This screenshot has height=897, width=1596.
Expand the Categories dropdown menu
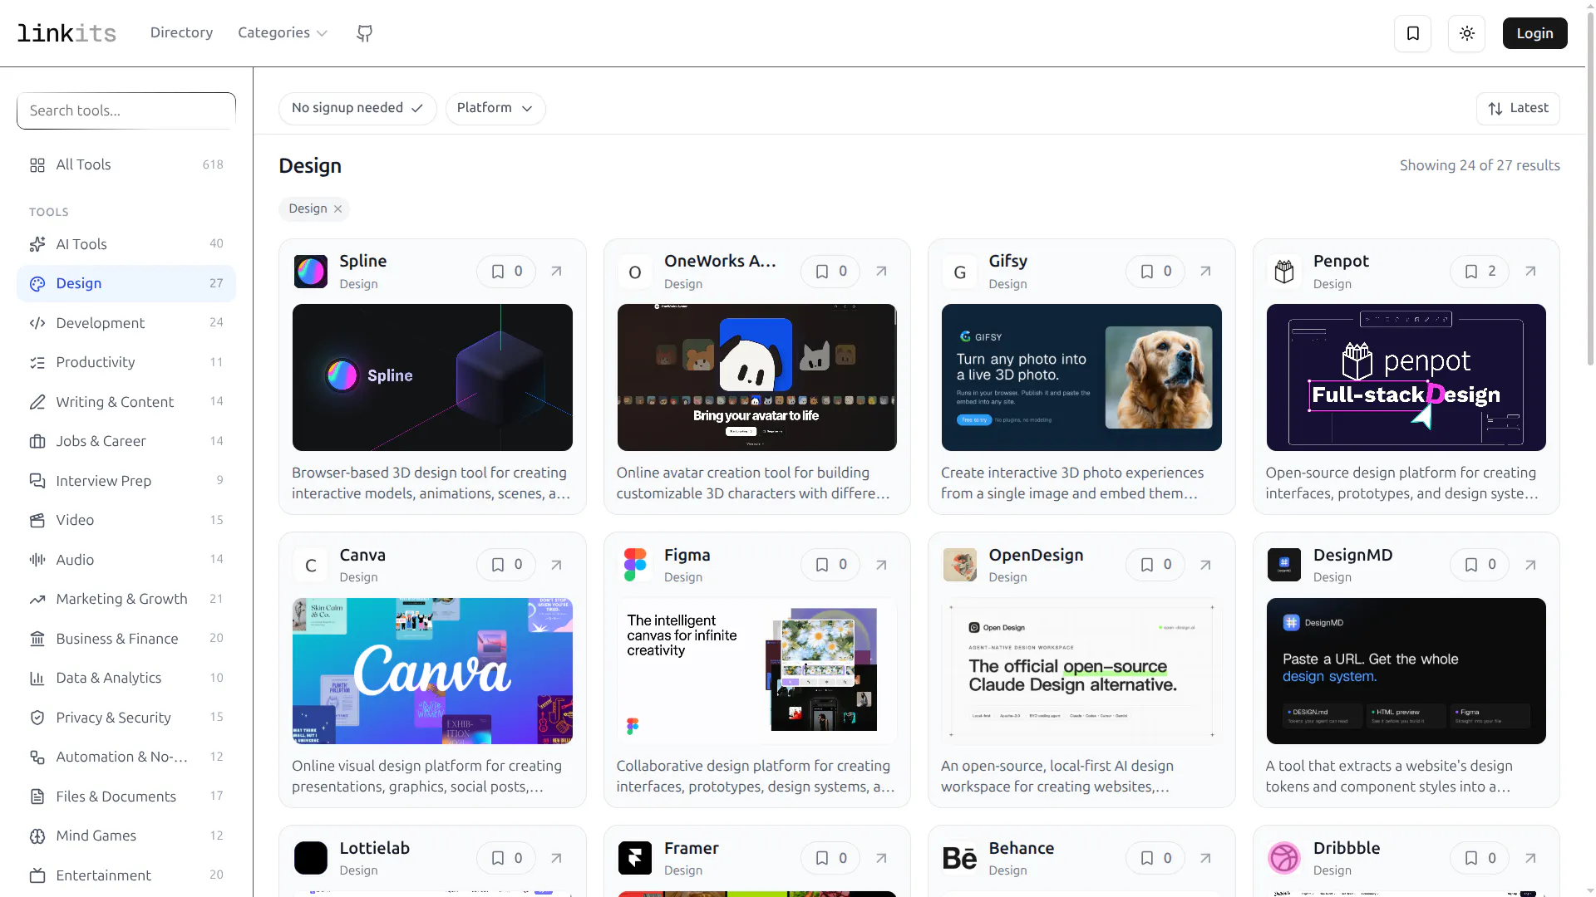click(283, 32)
